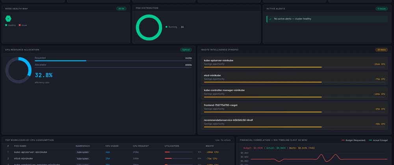The width and height of the screenshot is (394, 165).
Task: Sort by the POD NAME column header
Action: 20,146
